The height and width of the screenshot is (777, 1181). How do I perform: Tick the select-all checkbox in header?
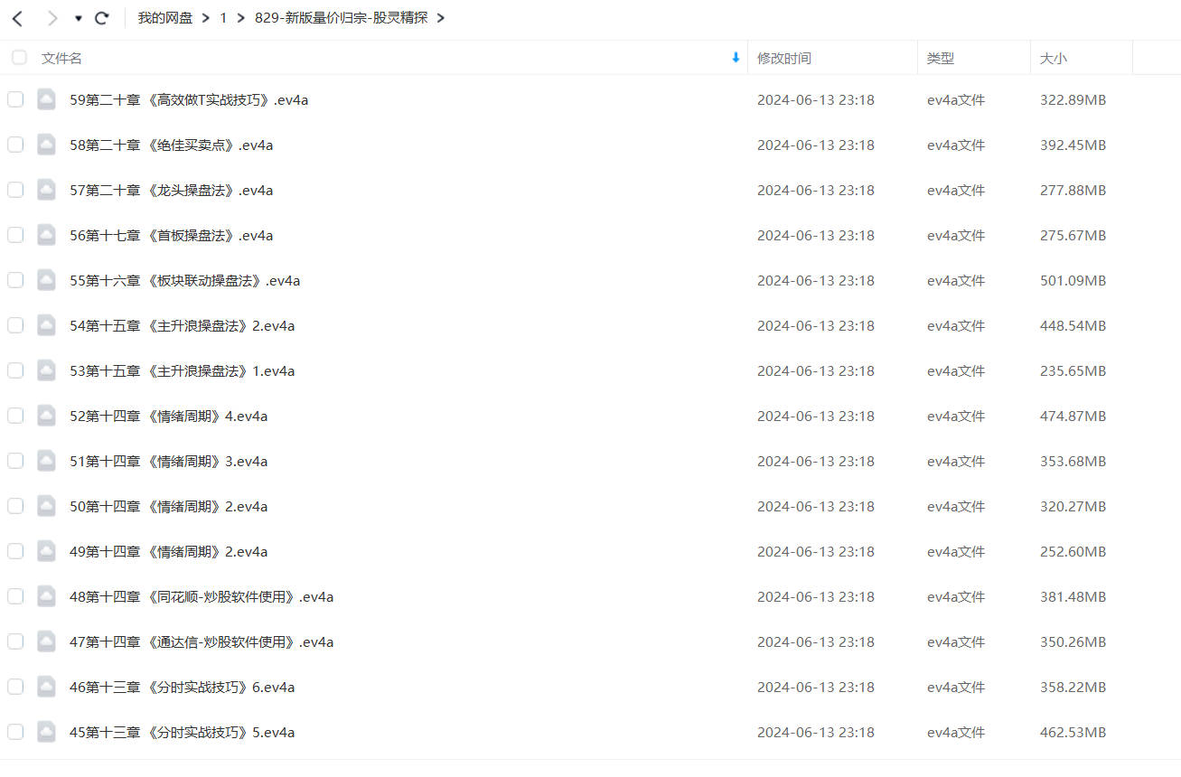[x=19, y=58]
